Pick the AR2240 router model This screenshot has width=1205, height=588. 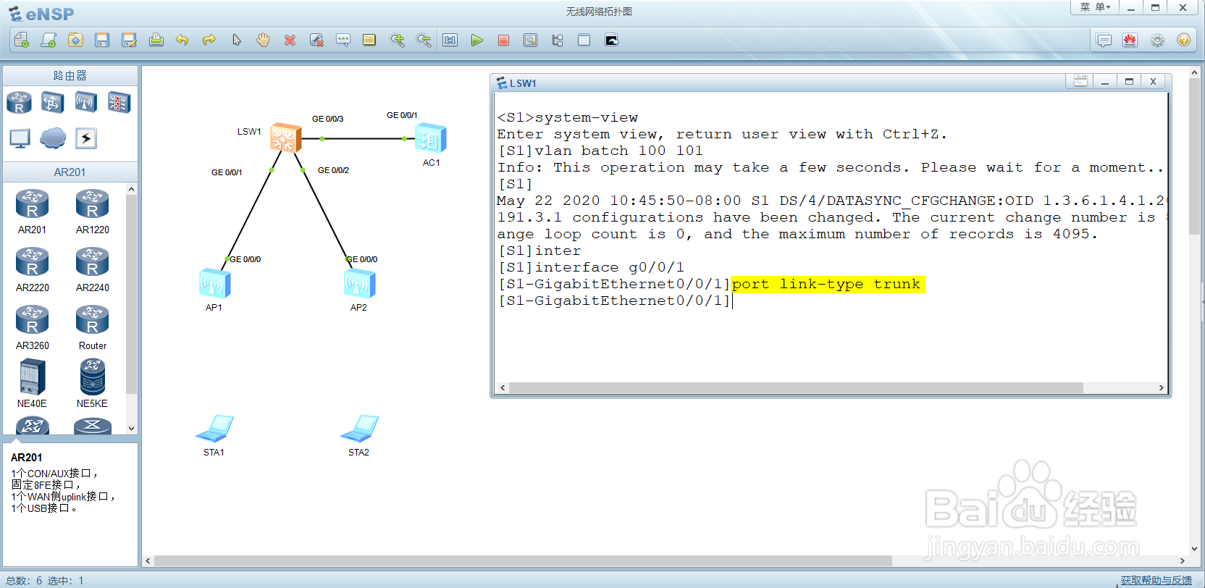coord(92,269)
